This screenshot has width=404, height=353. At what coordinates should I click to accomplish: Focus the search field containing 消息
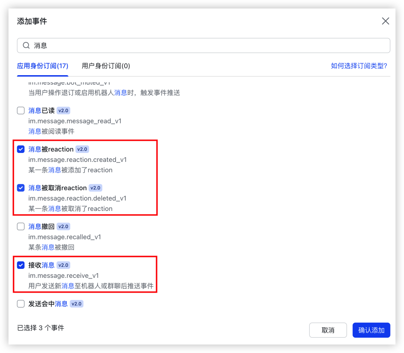coord(209,46)
